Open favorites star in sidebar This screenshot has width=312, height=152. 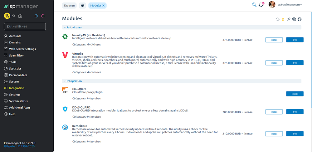14,16
